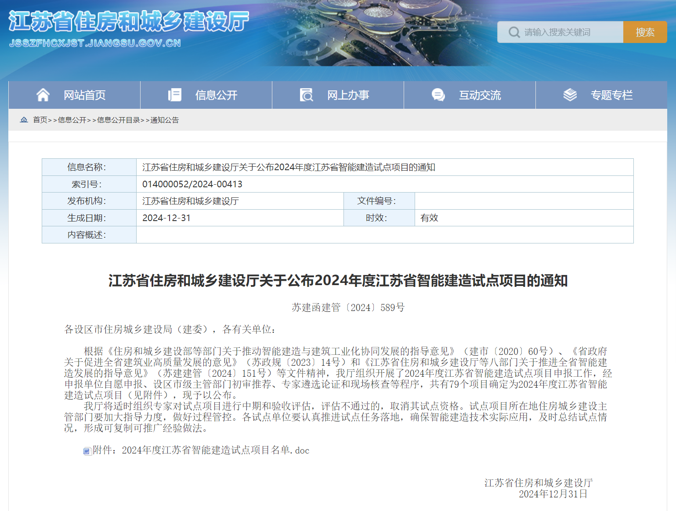Click the 首页 breadcrumb link
The width and height of the screenshot is (676, 511).
40,120
